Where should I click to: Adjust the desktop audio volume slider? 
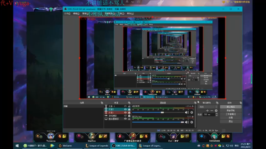[158, 113]
